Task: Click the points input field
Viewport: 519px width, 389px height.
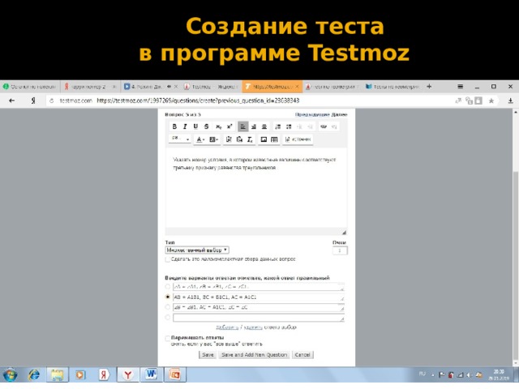Action: coord(340,250)
